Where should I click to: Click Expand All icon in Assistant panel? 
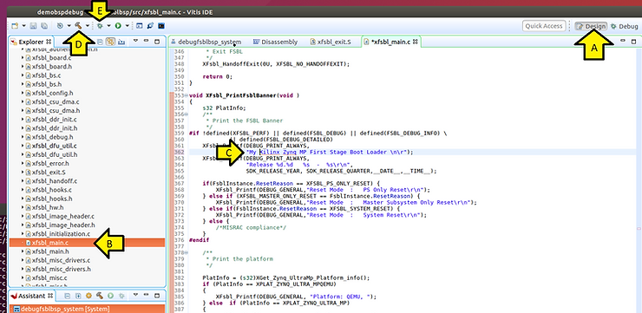pos(78,296)
